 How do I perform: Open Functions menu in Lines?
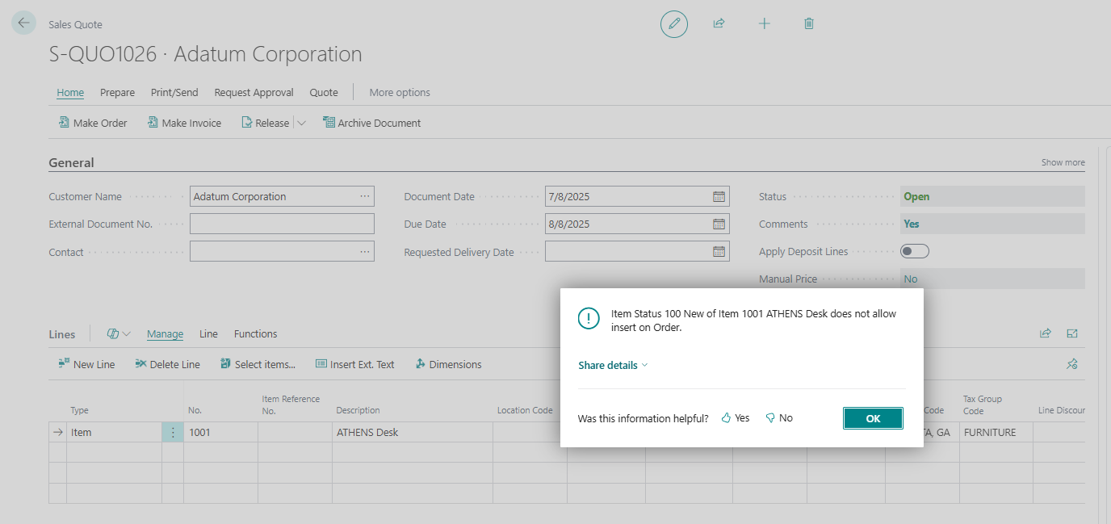point(255,333)
